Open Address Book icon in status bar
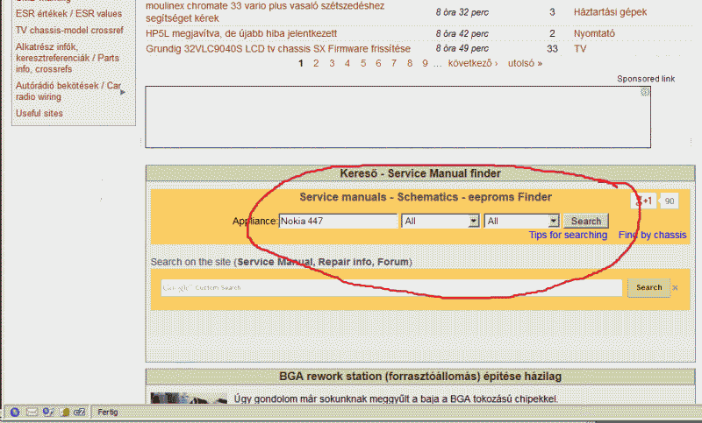Image resolution: width=702 pixels, height=423 pixels. point(64,412)
